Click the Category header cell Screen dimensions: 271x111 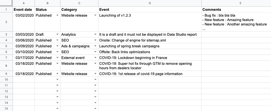pyautogui.click(x=79, y=9)
